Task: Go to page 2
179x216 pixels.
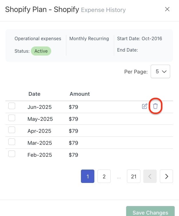Action: (104, 176)
